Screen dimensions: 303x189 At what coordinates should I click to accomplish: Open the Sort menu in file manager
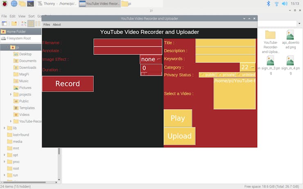click(x=31, y=16)
